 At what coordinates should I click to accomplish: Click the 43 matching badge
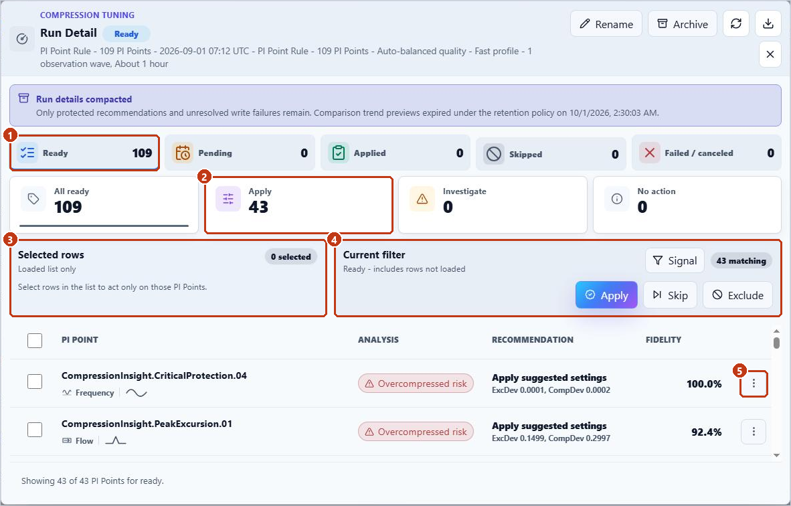tap(741, 260)
